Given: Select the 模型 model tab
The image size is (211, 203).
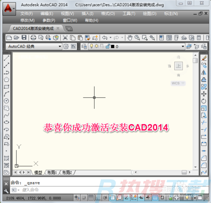Looking at the screenshot, I should pos(38,172).
